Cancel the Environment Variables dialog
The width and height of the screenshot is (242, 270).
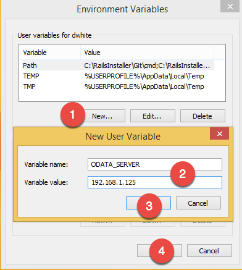click(x=209, y=250)
